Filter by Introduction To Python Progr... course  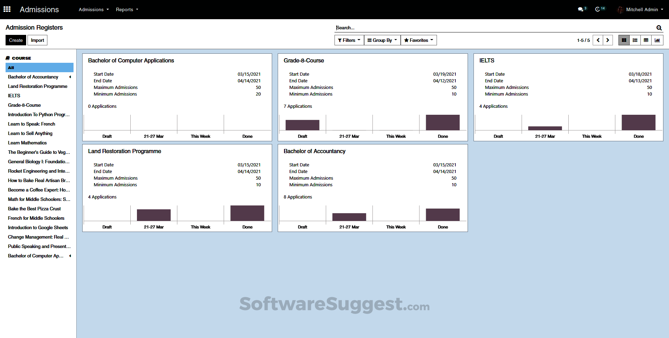[x=39, y=114]
